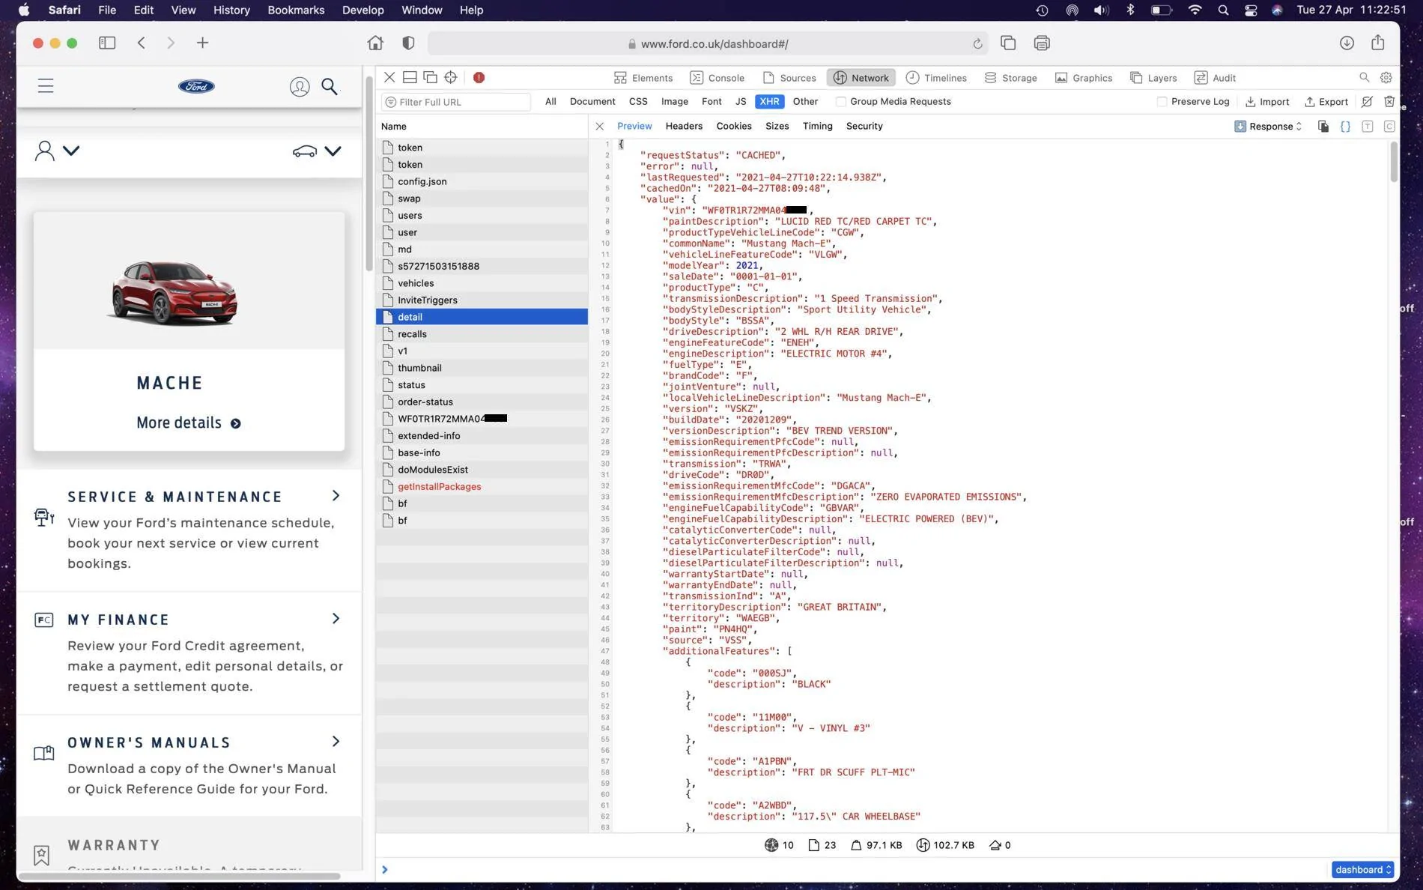Expand Owner's Manuals section arrow
This screenshot has height=890, width=1423.
[336, 742]
